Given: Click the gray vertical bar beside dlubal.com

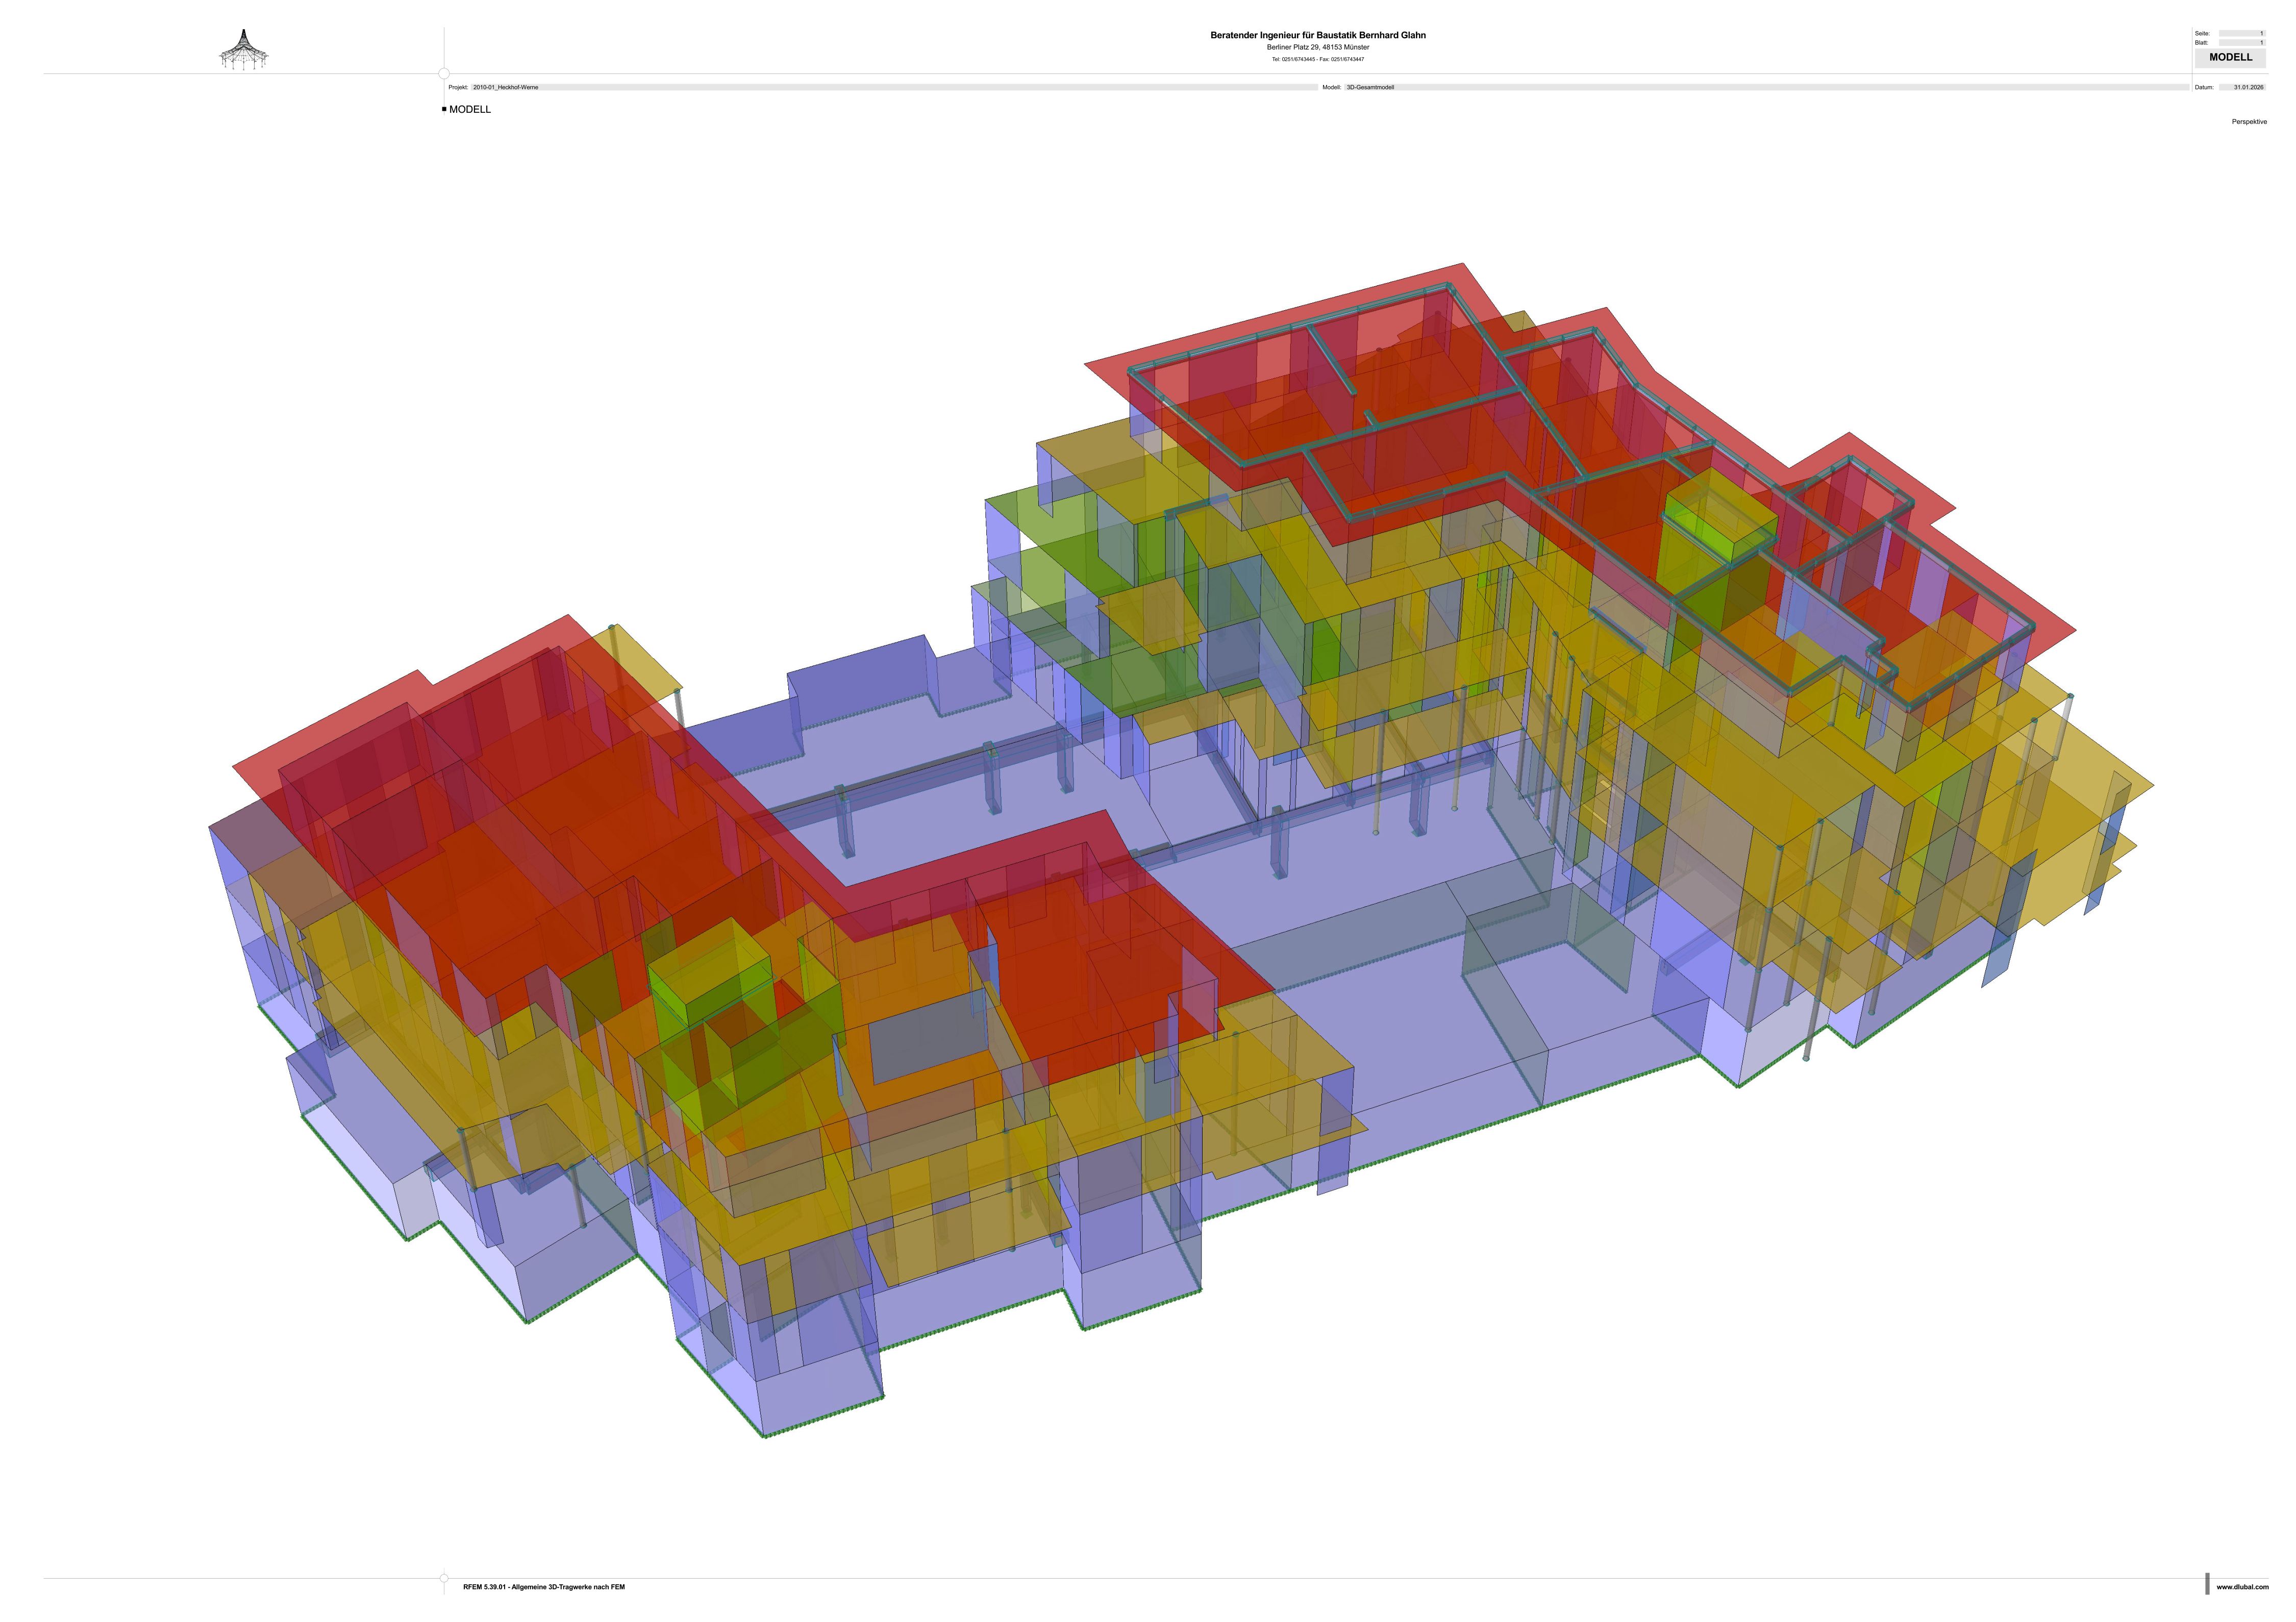Looking at the screenshot, I should pyautogui.click(x=2207, y=1584).
